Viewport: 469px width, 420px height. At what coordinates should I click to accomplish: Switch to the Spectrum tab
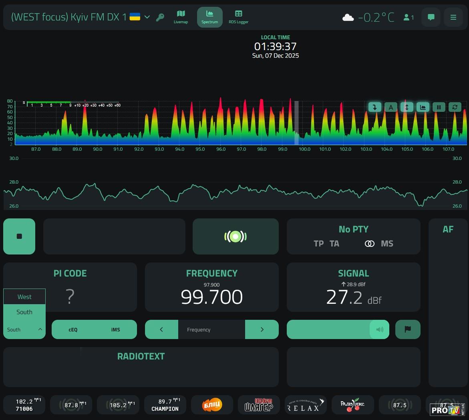209,17
